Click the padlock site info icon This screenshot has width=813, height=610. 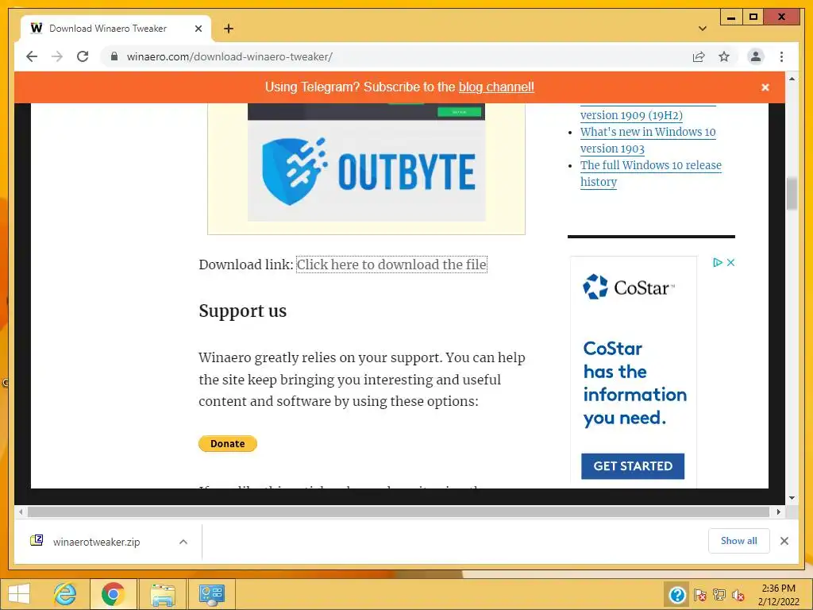[x=114, y=56]
